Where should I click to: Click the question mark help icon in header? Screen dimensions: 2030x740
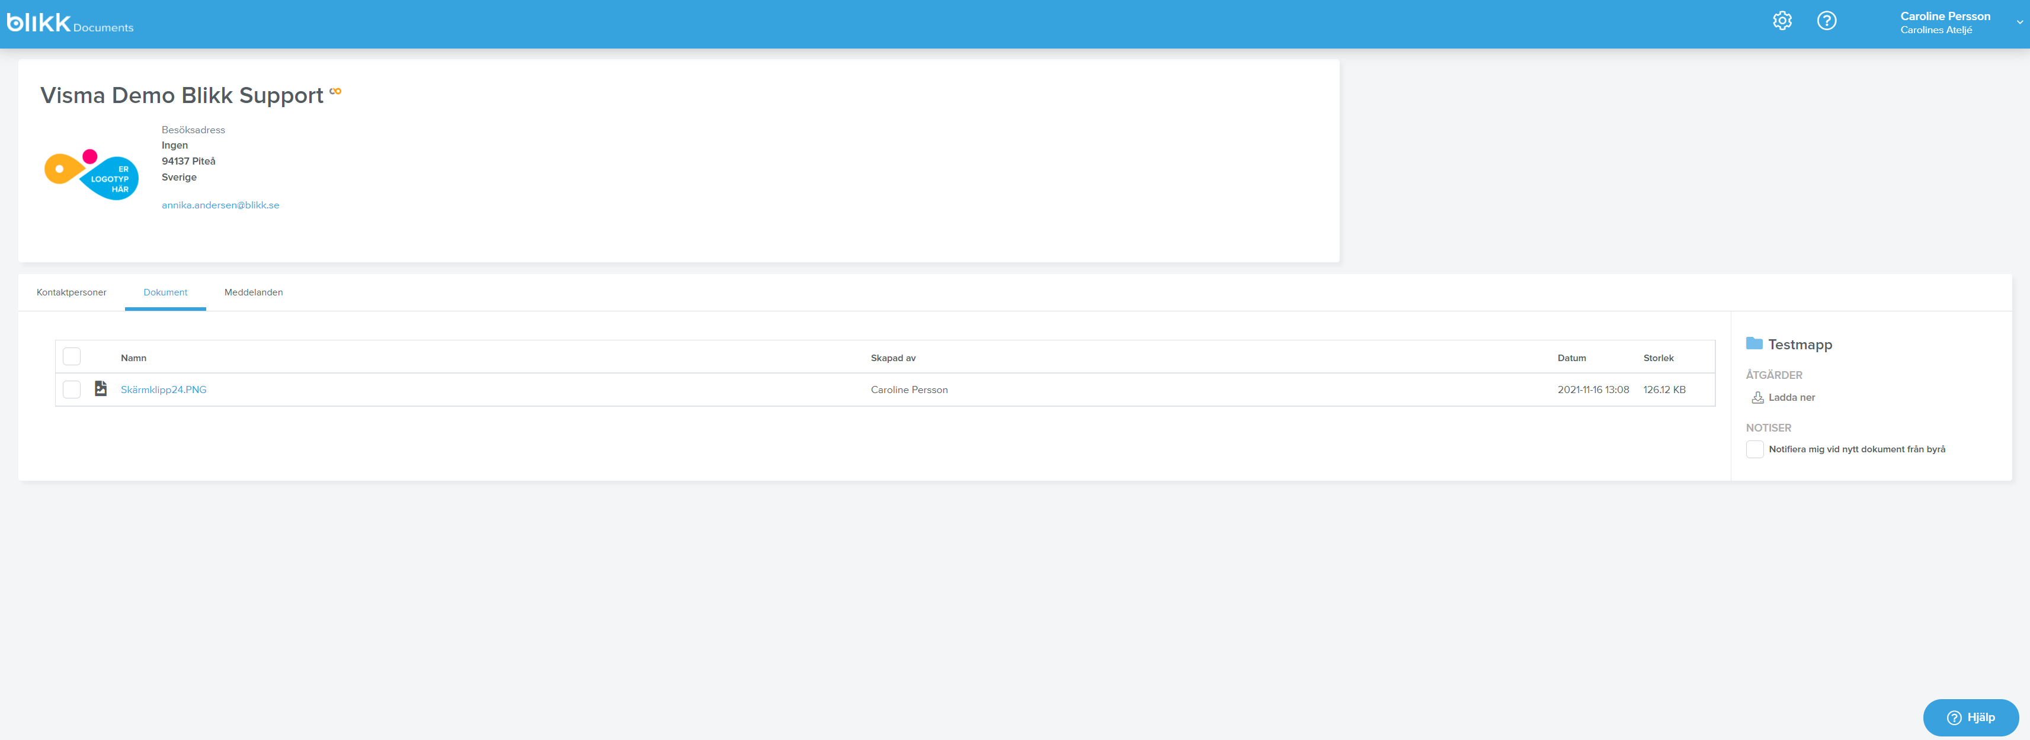pyautogui.click(x=1826, y=21)
